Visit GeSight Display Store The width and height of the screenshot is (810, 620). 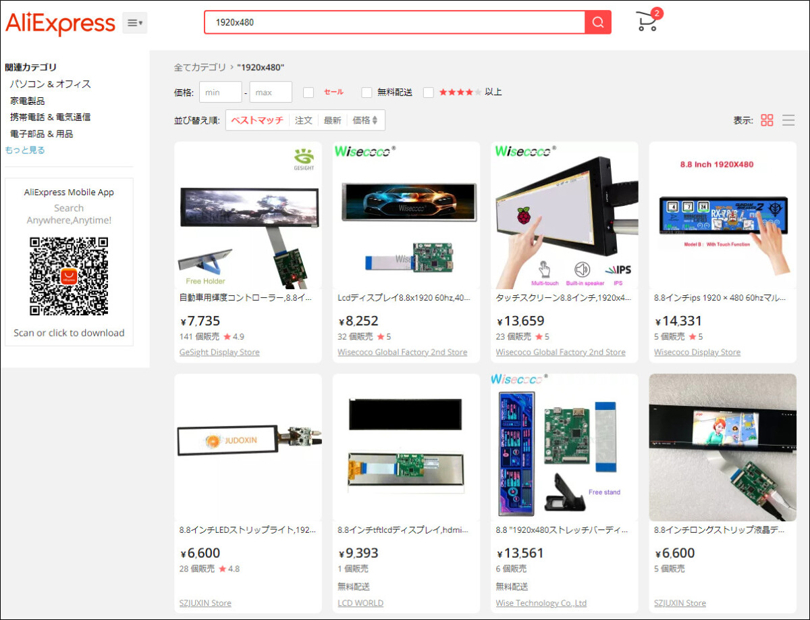(219, 352)
